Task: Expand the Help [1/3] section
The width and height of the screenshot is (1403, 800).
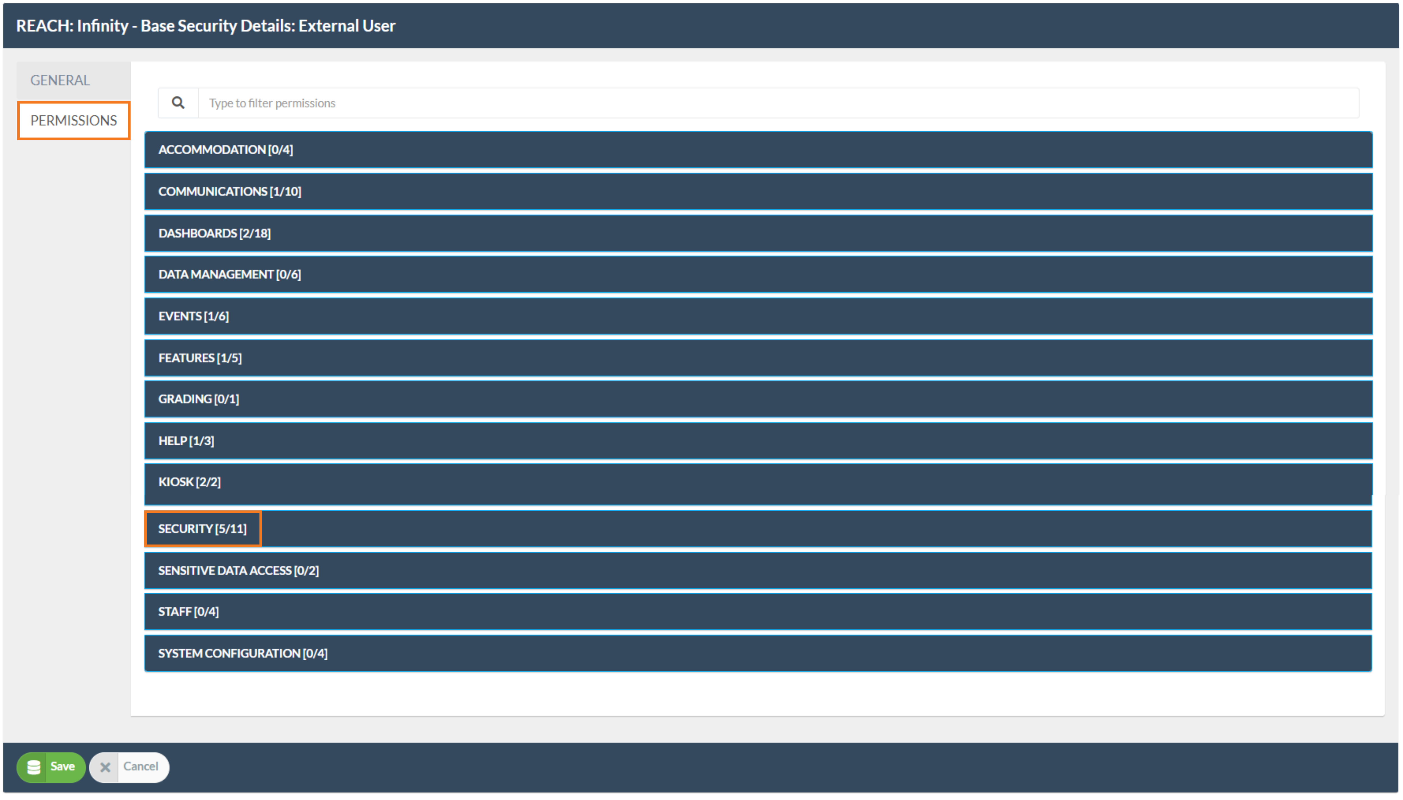Action: pyautogui.click(x=186, y=441)
